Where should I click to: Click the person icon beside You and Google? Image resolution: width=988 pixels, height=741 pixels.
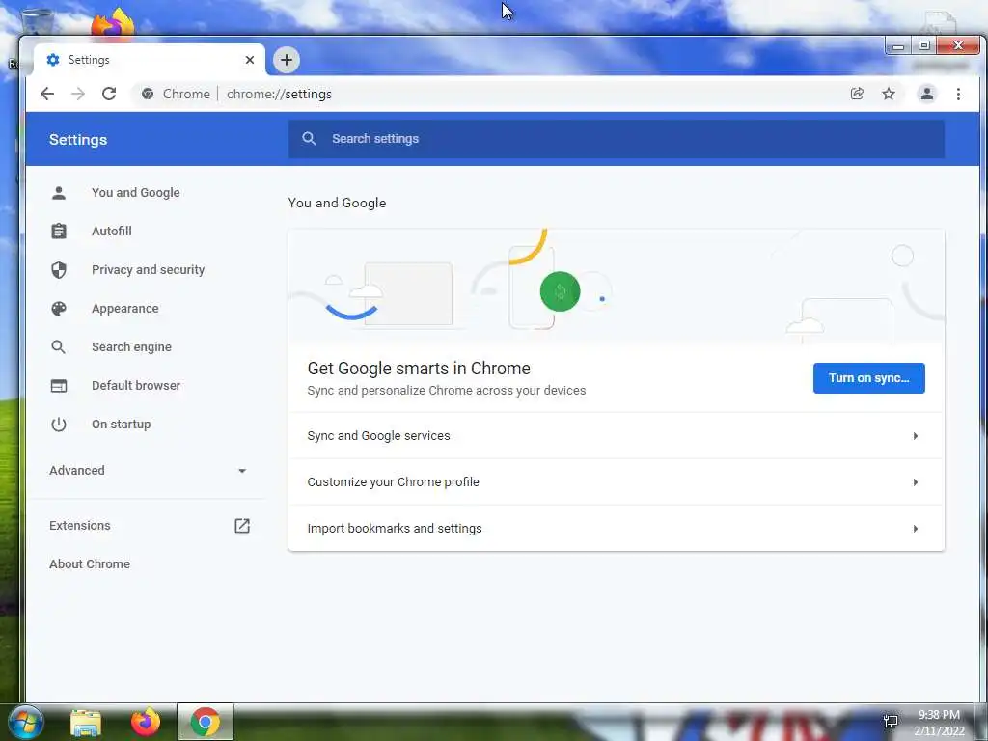(59, 193)
